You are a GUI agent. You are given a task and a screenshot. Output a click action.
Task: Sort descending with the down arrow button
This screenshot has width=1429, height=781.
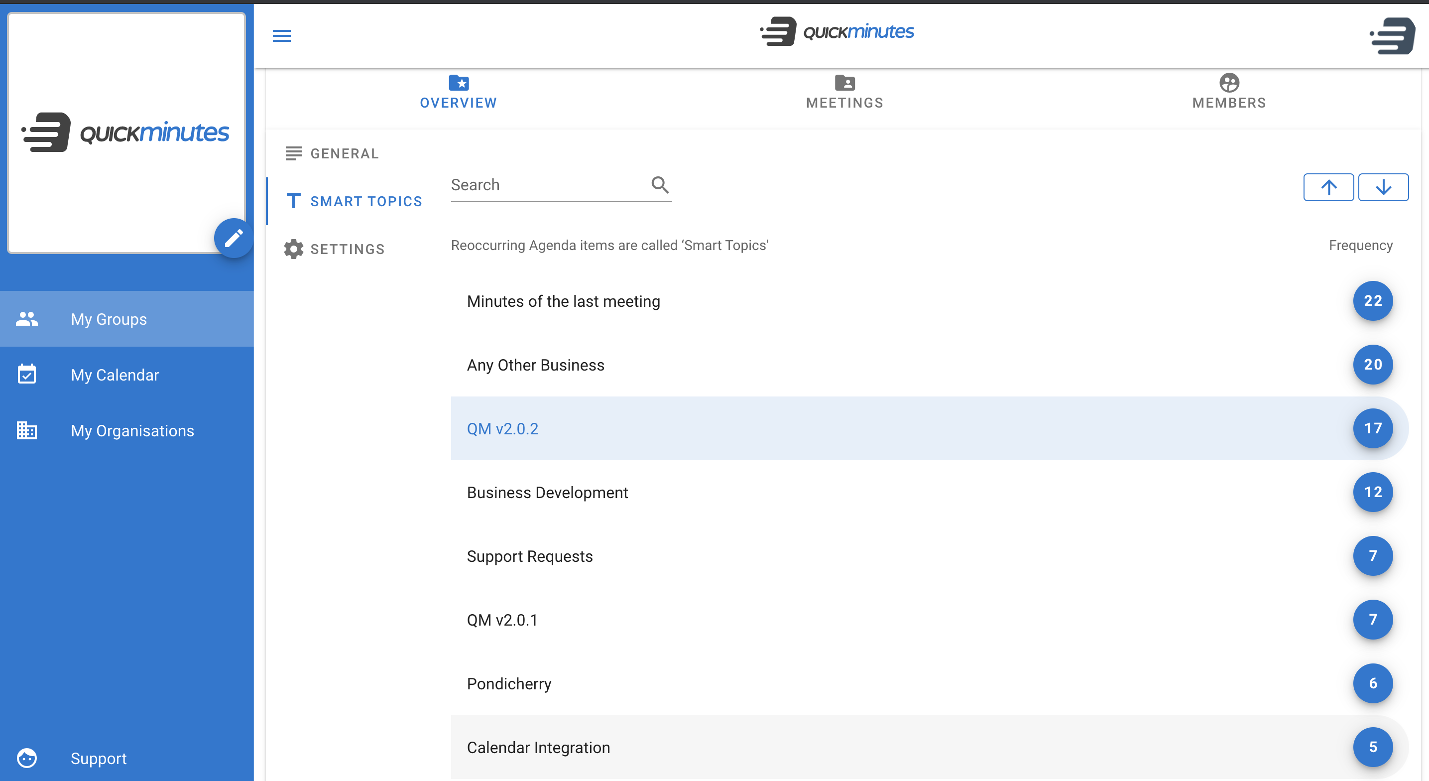tap(1383, 187)
